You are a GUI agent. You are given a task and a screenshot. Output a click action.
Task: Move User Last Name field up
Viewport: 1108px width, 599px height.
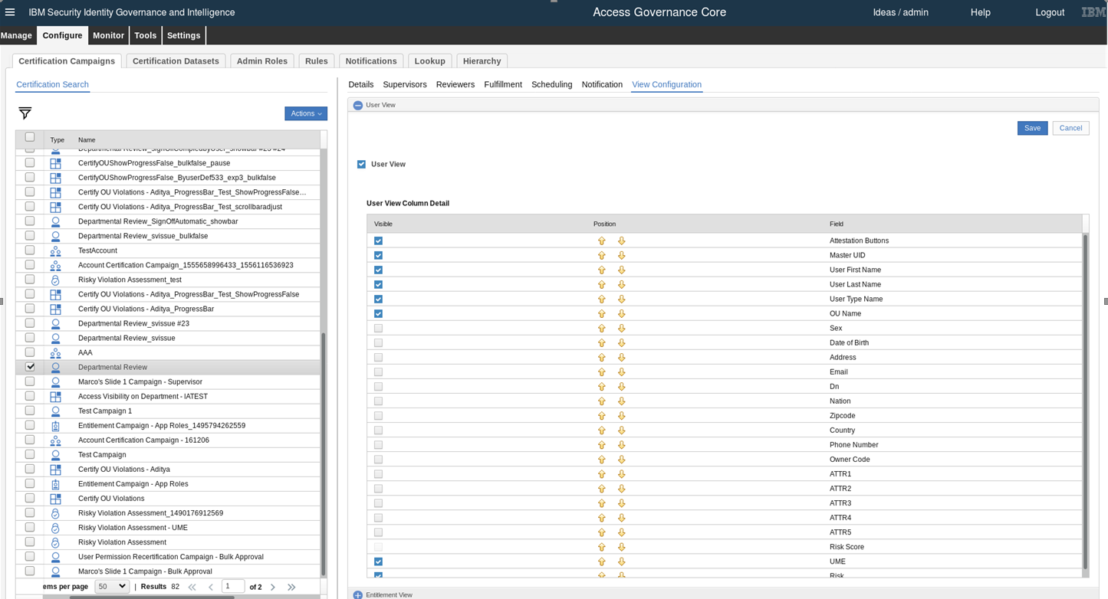click(602, 284)
